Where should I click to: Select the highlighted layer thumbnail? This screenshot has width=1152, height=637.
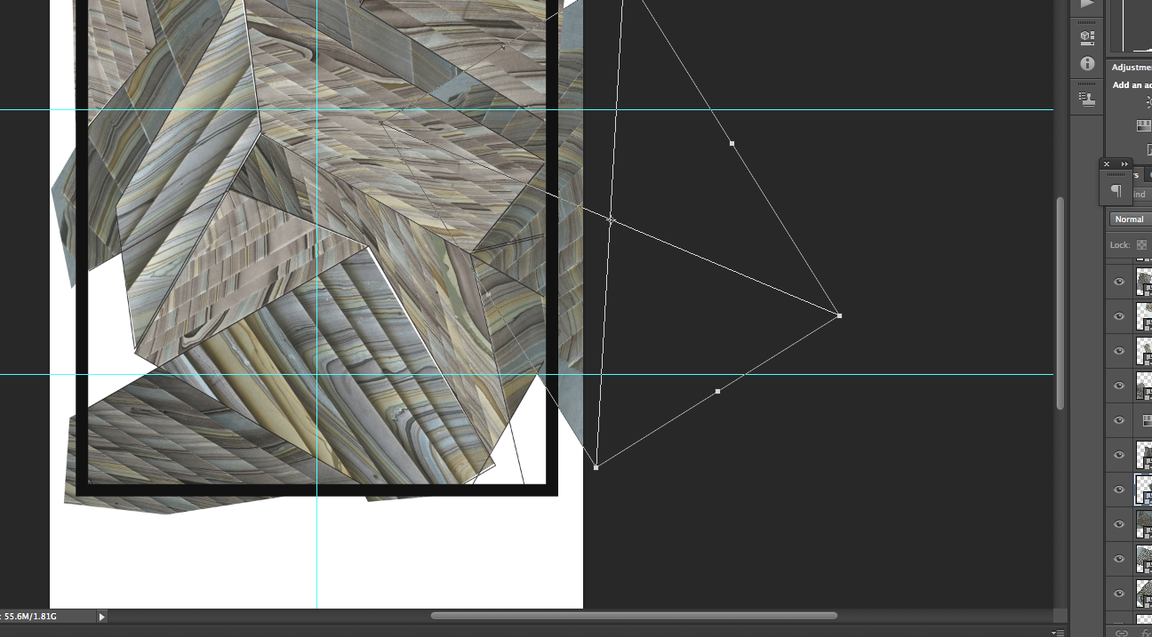pos(1144,489)
